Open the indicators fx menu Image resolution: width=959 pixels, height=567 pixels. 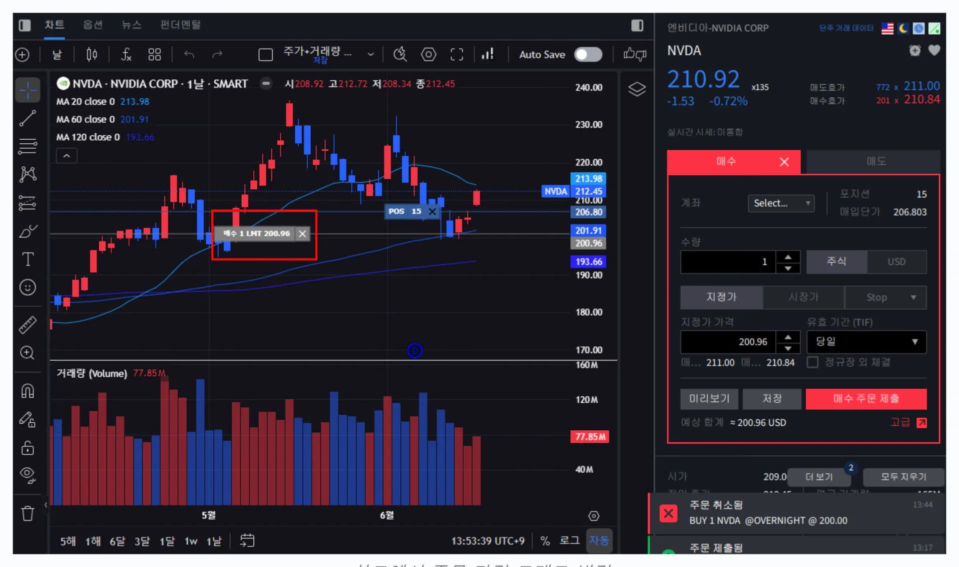coord(126,54)
